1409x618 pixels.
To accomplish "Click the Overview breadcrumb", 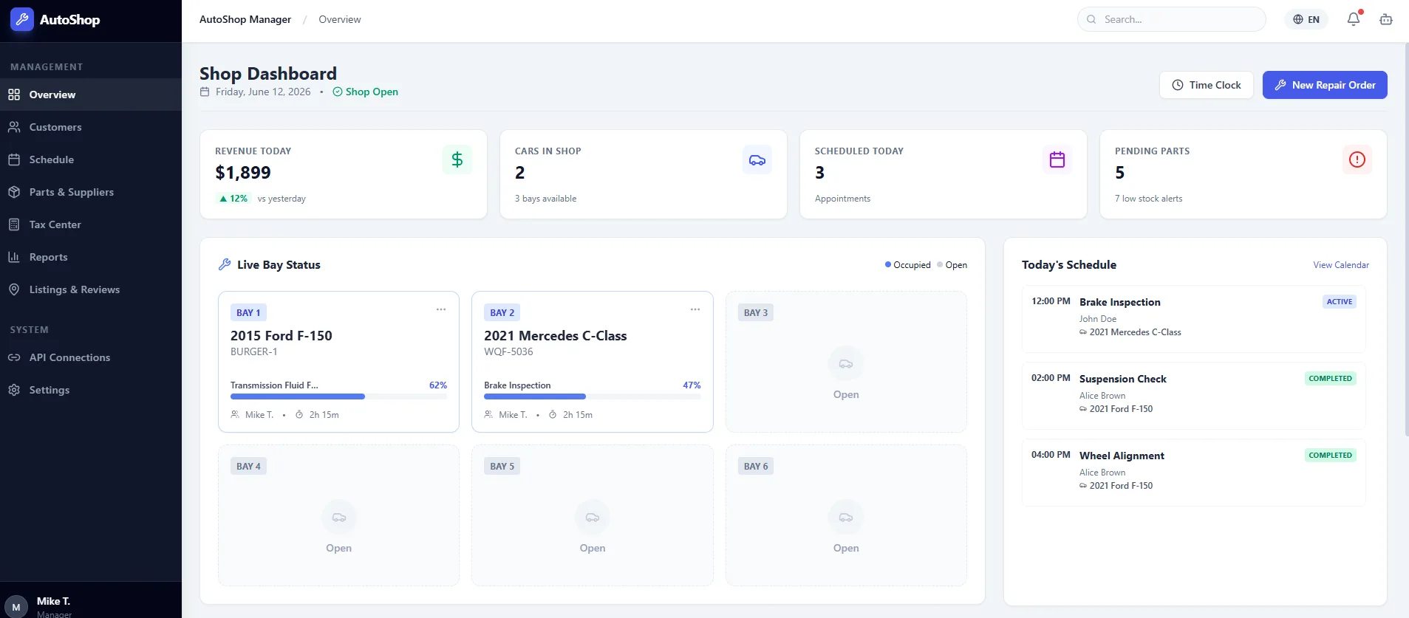I will pyautogui.click(x=340, y=19).
